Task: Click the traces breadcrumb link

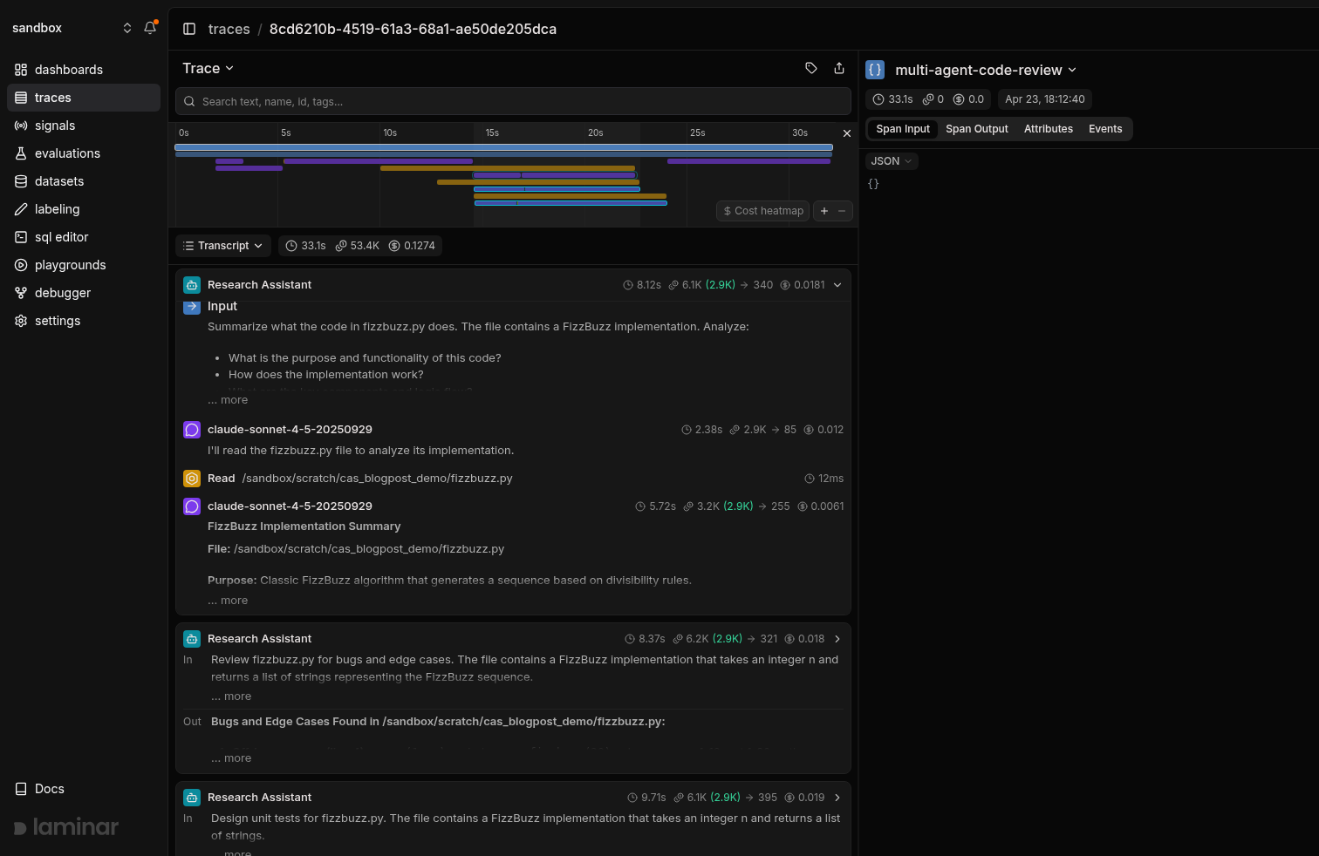Action: click(x=229, y=29)
